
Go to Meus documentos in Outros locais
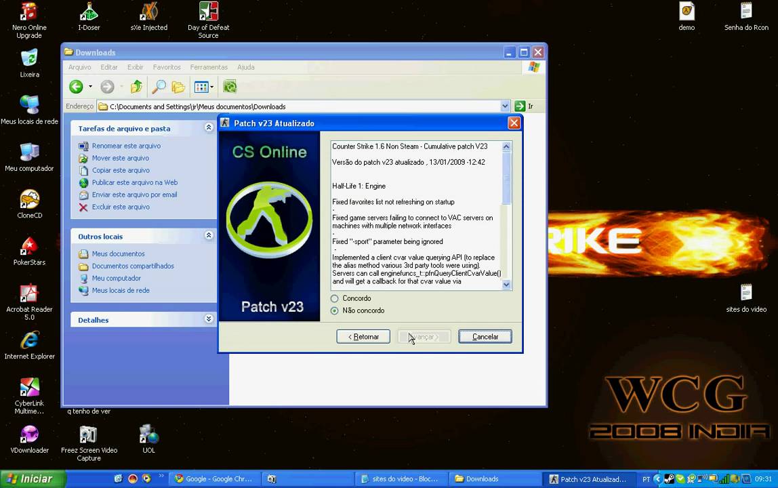point(118,253)
